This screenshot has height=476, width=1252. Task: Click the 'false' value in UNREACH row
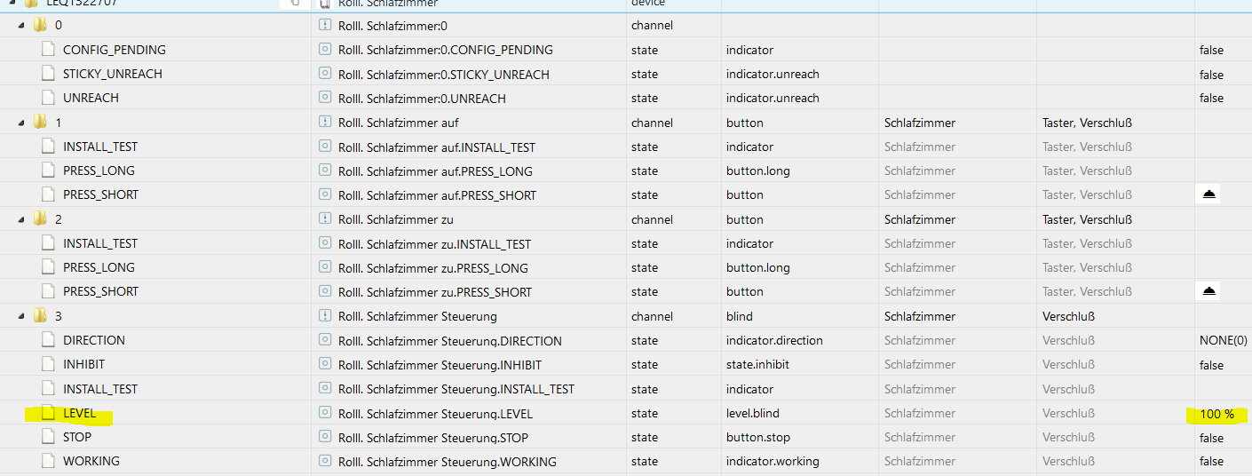point(1211,99)
